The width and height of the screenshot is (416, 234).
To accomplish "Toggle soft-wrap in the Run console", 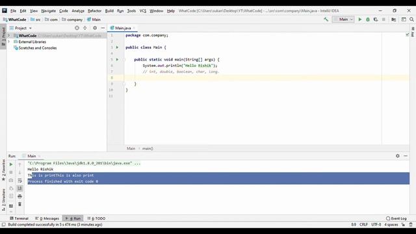I will click(x=19, y=181).
